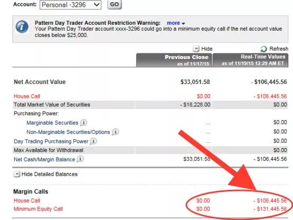Open the Net Cash/Margin Balance link
The width and height of the screenshot is (293, 220).
pyautogui.click(x=44, y=160)
